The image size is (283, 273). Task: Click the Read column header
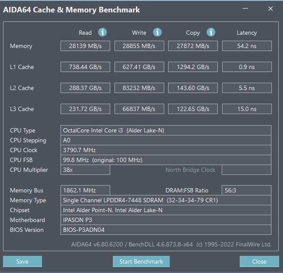pos(85,32)
